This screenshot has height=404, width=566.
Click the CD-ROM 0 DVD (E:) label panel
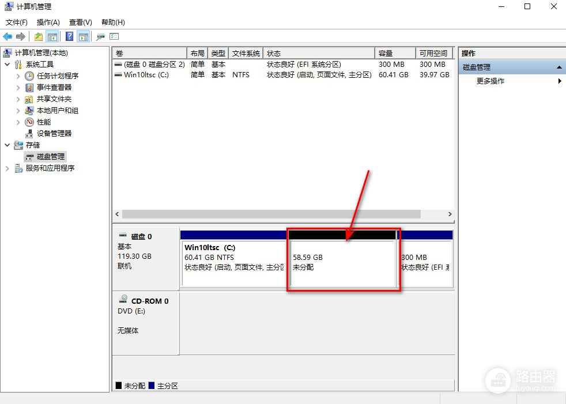click(x=146, y=323)
